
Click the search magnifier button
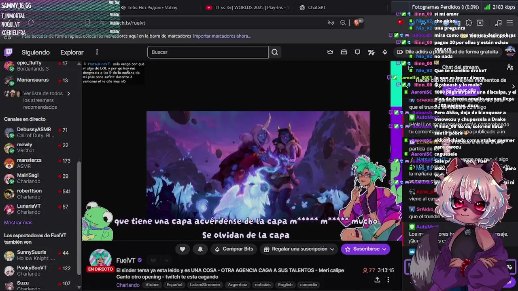(275, 52)
